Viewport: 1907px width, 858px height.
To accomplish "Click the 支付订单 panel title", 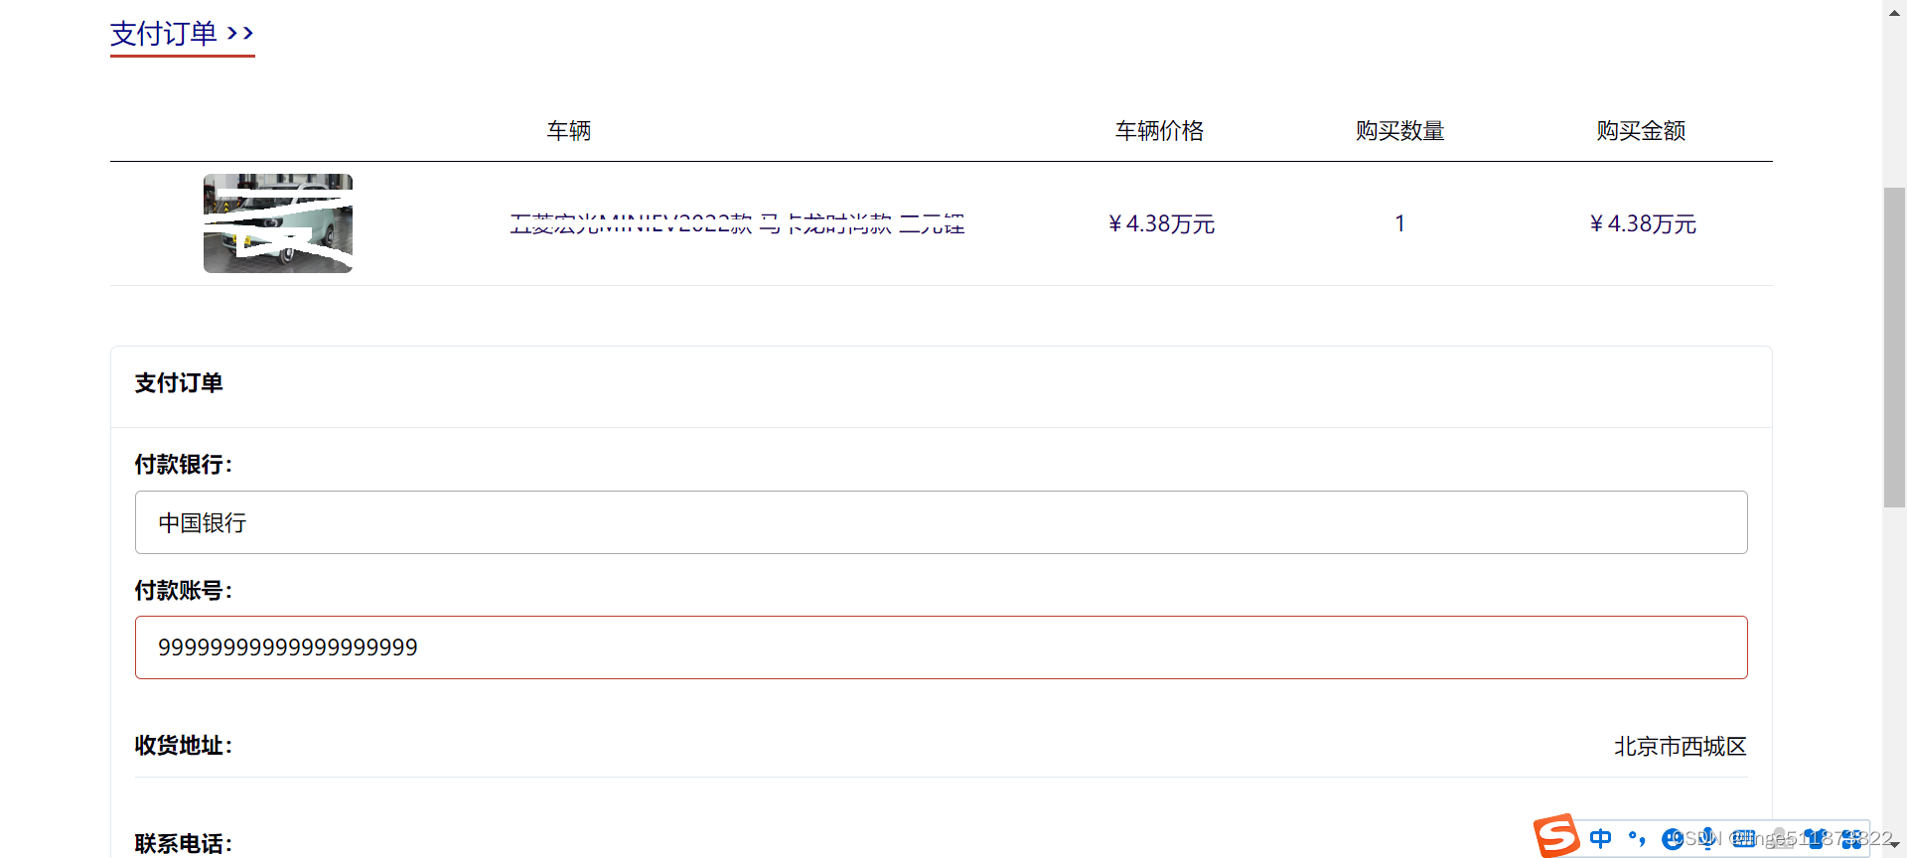I will [179, 383].
